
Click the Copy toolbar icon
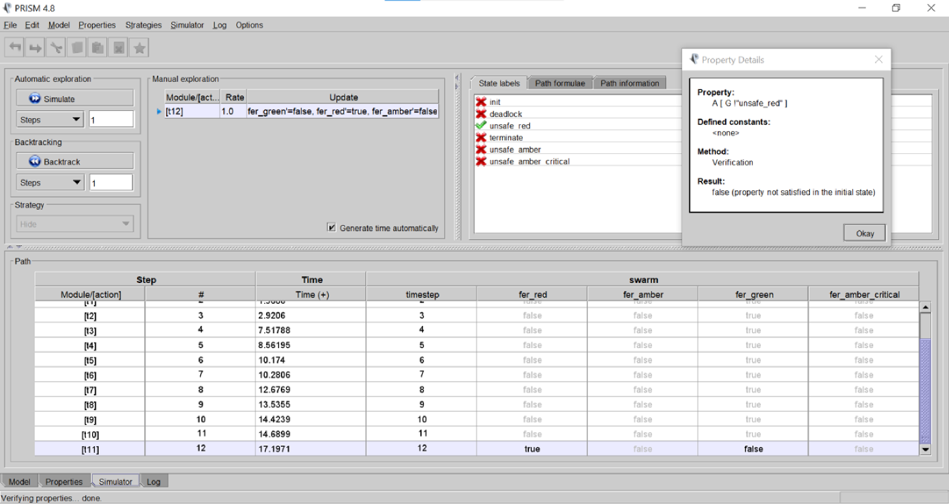[x=77, y=48]
